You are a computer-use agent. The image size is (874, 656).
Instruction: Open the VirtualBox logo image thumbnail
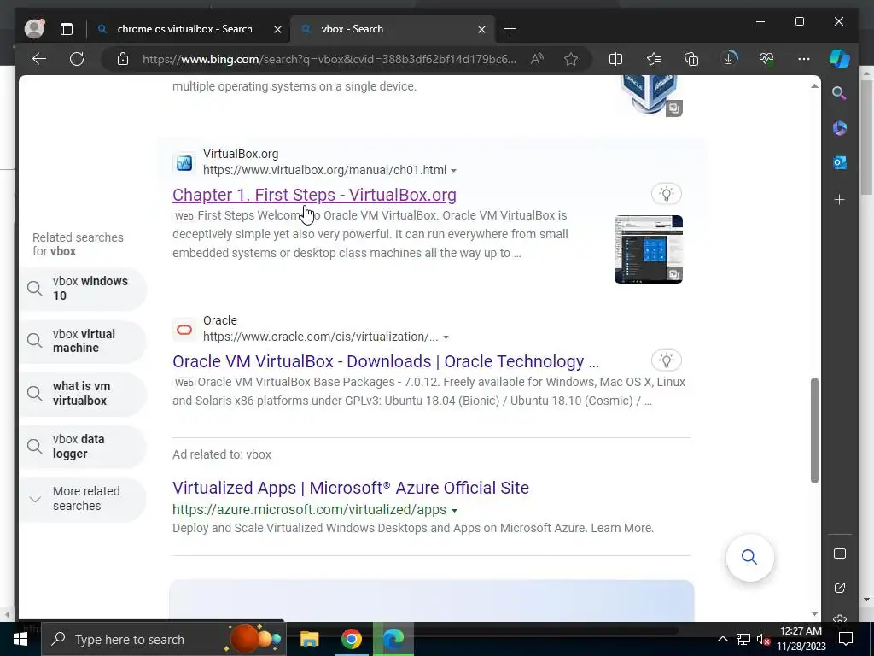point(650,95)
